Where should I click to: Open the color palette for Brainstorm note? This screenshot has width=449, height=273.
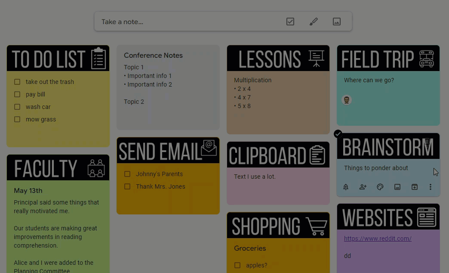(380, 187)
